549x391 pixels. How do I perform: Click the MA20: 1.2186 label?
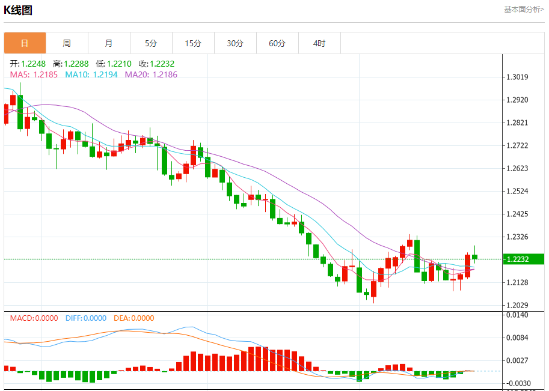(x=151, y=74)
